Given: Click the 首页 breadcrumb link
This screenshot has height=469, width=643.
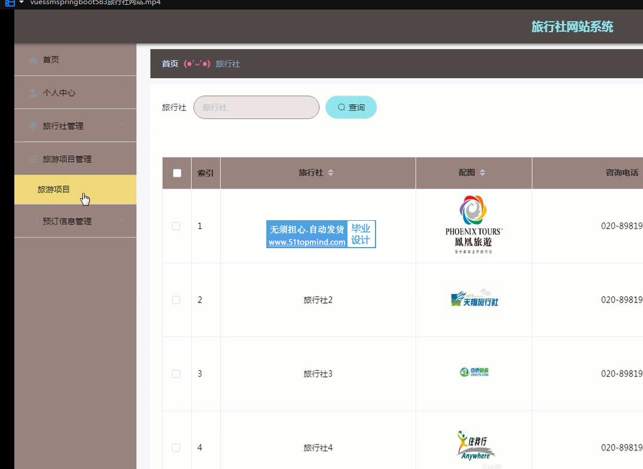Looking at the screenshot, I should pos(170,63).
